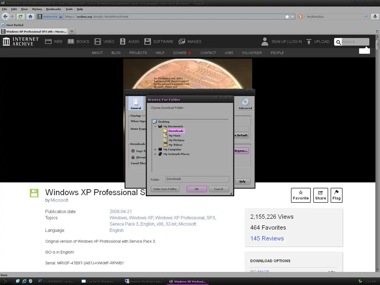Screen dimensions: 380x285
Task: Open the browser home page icon
Action: point(30,17)
